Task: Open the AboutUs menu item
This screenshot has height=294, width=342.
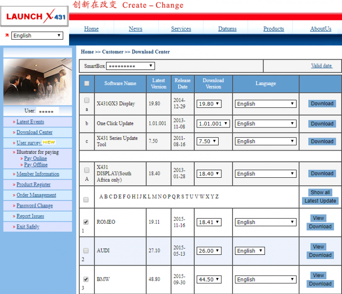Action: click(x=321, y=29)
